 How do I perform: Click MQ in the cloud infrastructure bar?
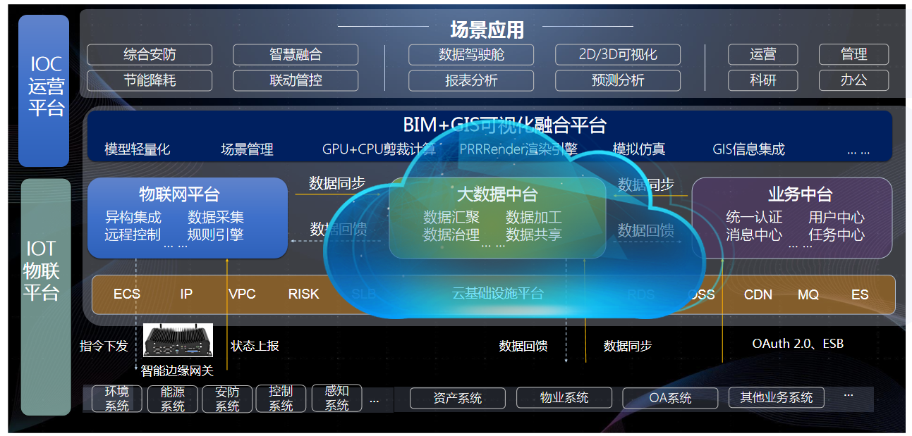click(x=808, y=294)
